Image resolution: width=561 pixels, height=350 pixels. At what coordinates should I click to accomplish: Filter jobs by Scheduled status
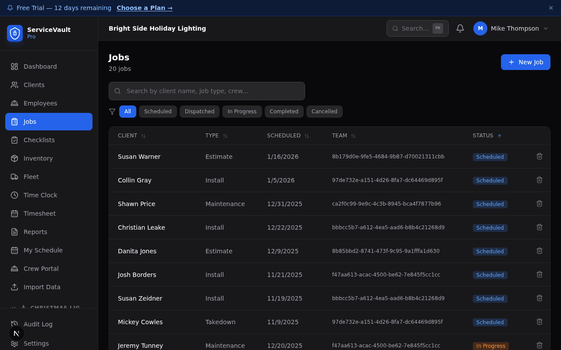tap(158, 112)
